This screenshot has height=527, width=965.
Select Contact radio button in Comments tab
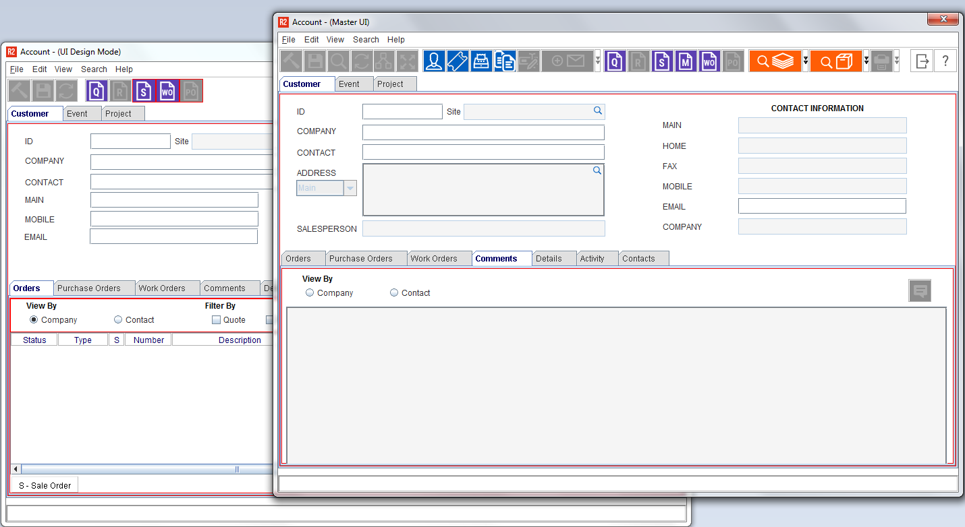click(394, 293)
